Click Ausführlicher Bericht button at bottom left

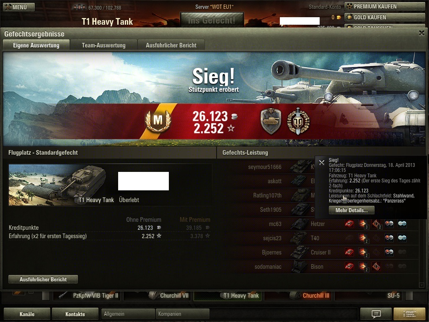pyautogui.click(x=43, y=279)
